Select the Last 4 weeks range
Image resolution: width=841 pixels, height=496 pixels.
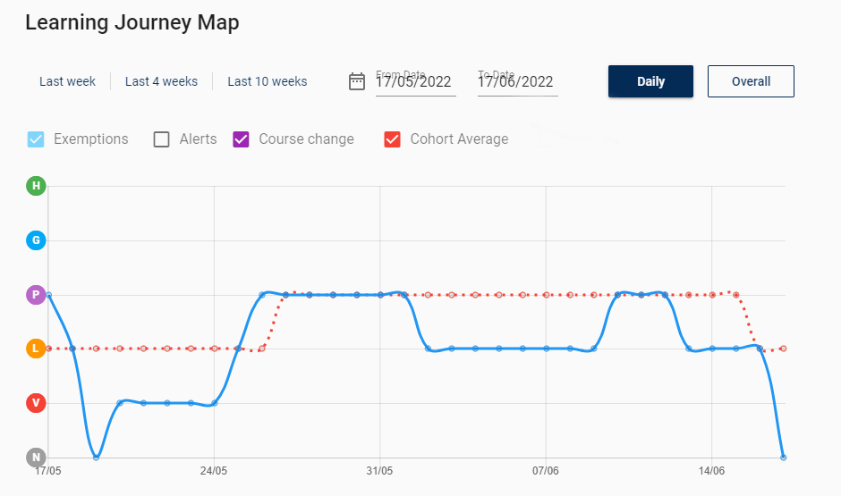click(161, 81)
